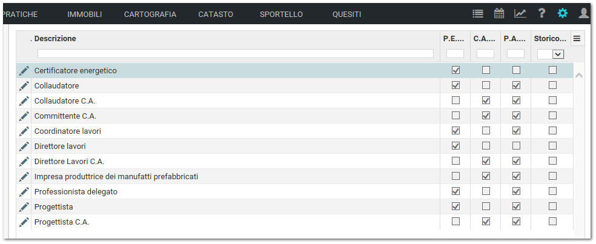This screenshot has height=244, width=596.
Task: Toggle P.E. checkbox for Certificatore energetico
Action: click(455, 70)
